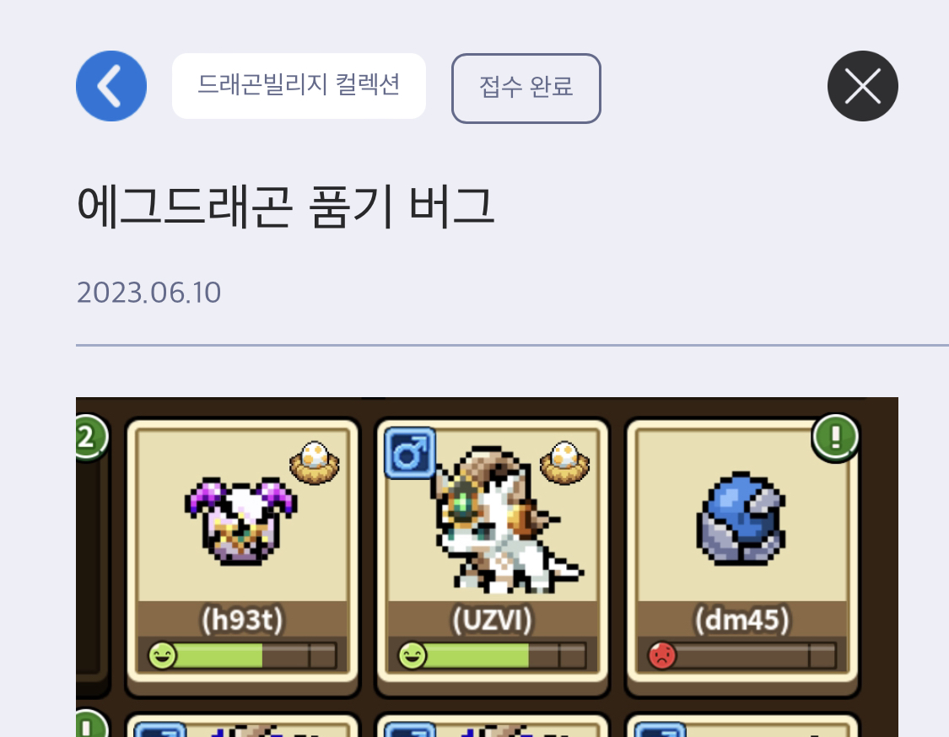Go back with the blue arrow button
949x737 pixels.
[x=111, y=86]
